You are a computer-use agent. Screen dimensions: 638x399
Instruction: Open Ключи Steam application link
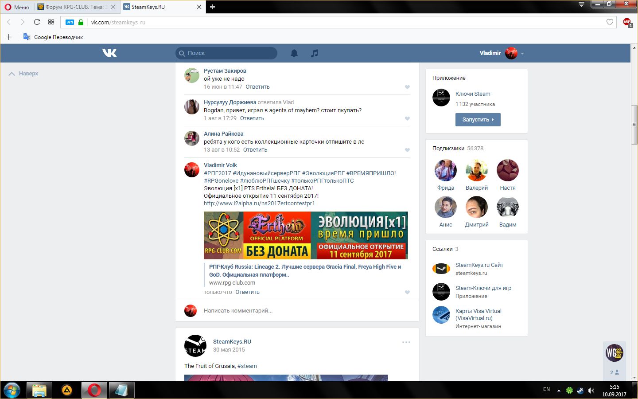(473, 94)
